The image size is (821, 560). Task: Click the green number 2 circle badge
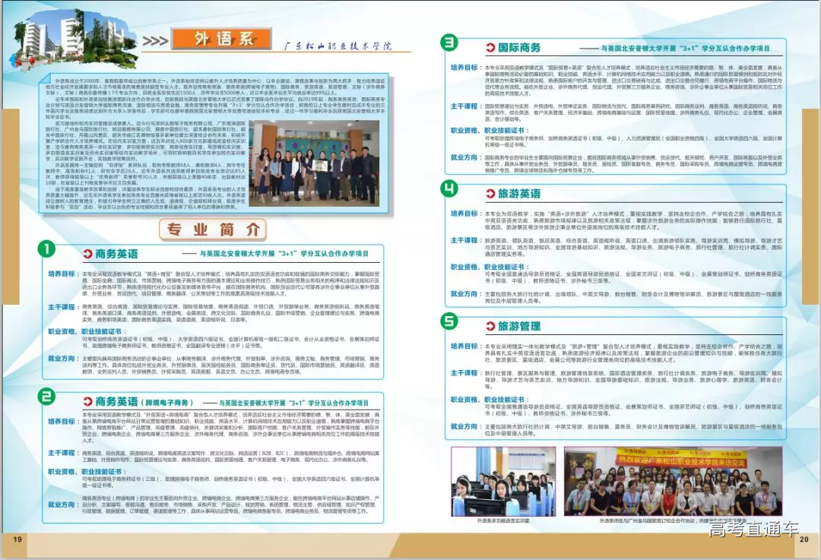coord(47,397)
